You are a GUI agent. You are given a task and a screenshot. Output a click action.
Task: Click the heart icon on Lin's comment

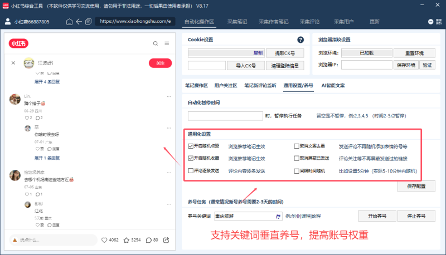[27, 118]
